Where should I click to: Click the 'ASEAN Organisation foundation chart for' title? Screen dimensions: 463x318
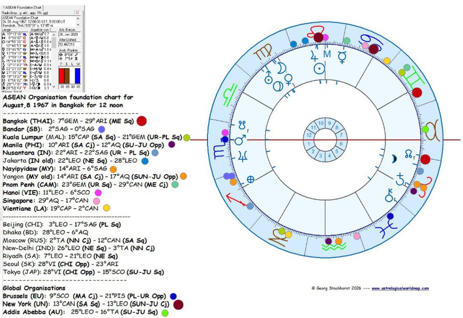(68, 97)
